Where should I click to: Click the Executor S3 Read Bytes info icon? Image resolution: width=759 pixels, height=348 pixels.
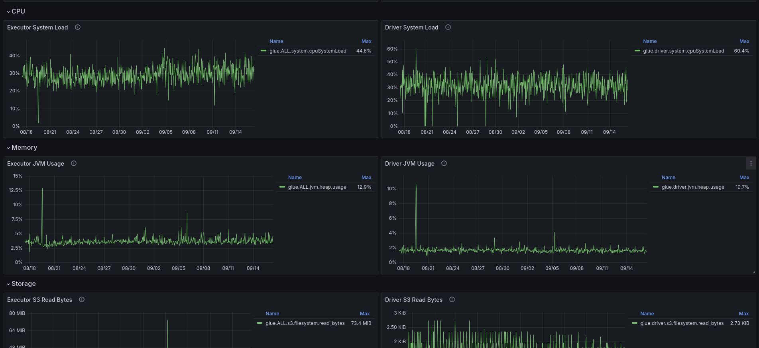coord(82,300)
